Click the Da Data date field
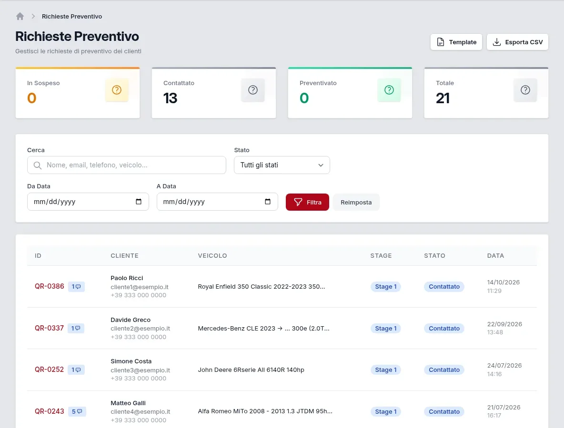Viewport: 564px width, 428px height. pyautogui.click(x=88, y=202)
